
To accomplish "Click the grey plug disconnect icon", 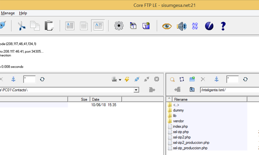I will (147, 79).
